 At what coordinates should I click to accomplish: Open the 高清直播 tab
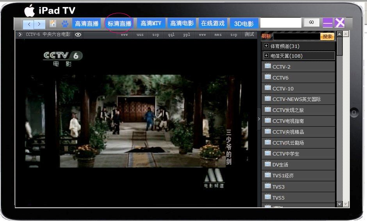(87, 23)
